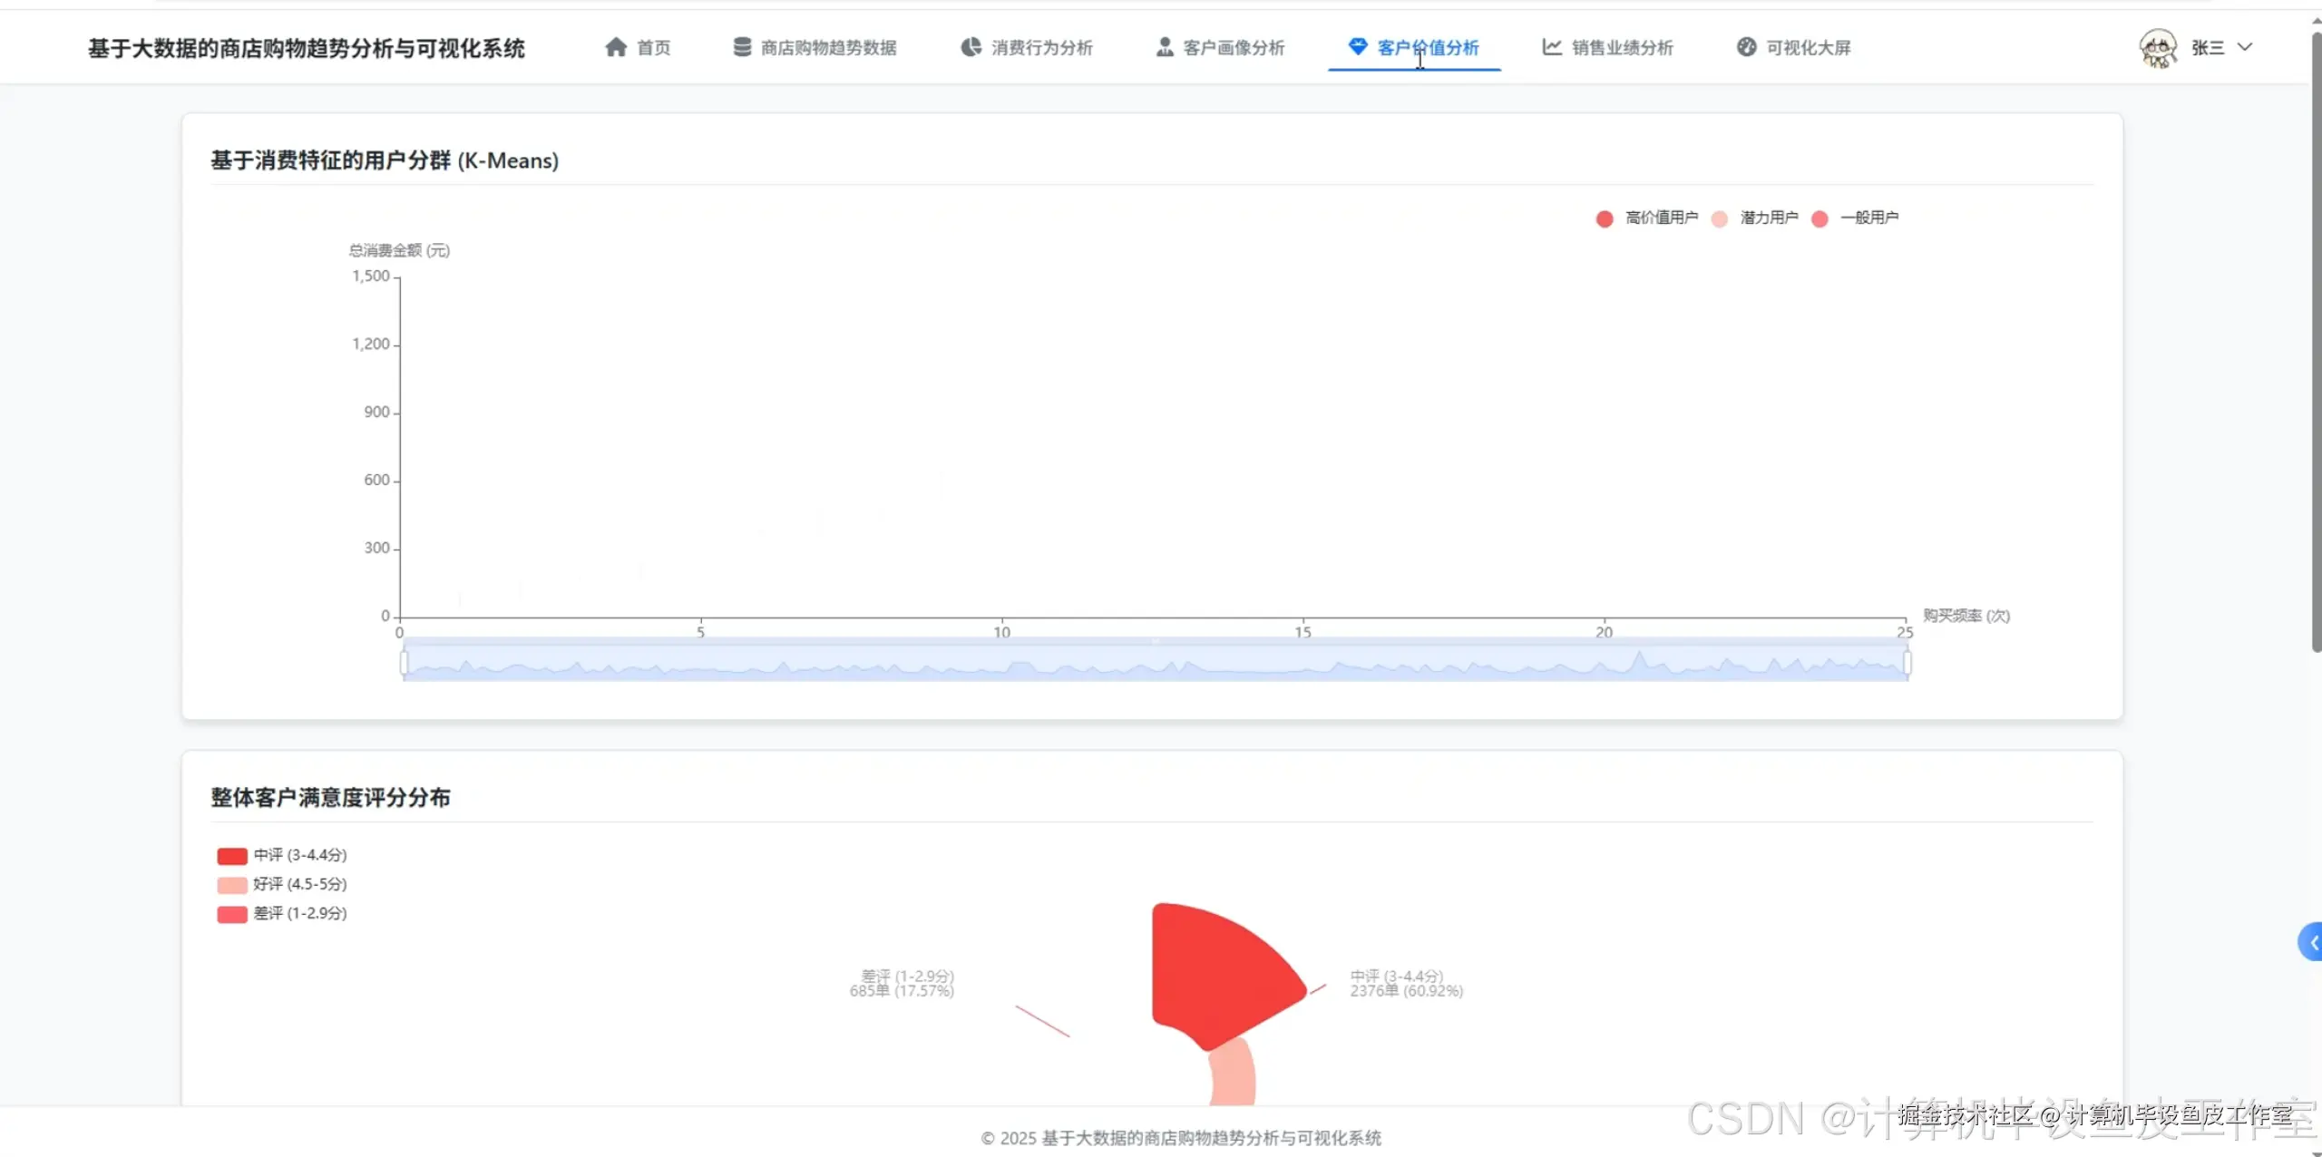Click the 张三 user avatar
Viewport: 2322px width, 1157px height.
click(x=2158, y=48)
